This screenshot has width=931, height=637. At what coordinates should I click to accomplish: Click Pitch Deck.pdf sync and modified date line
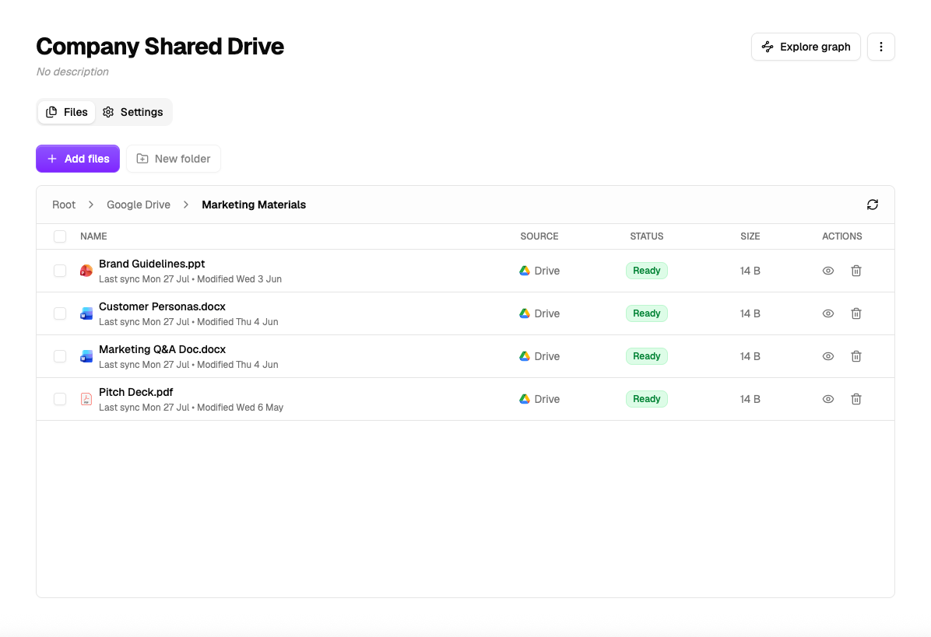point(191,408)
